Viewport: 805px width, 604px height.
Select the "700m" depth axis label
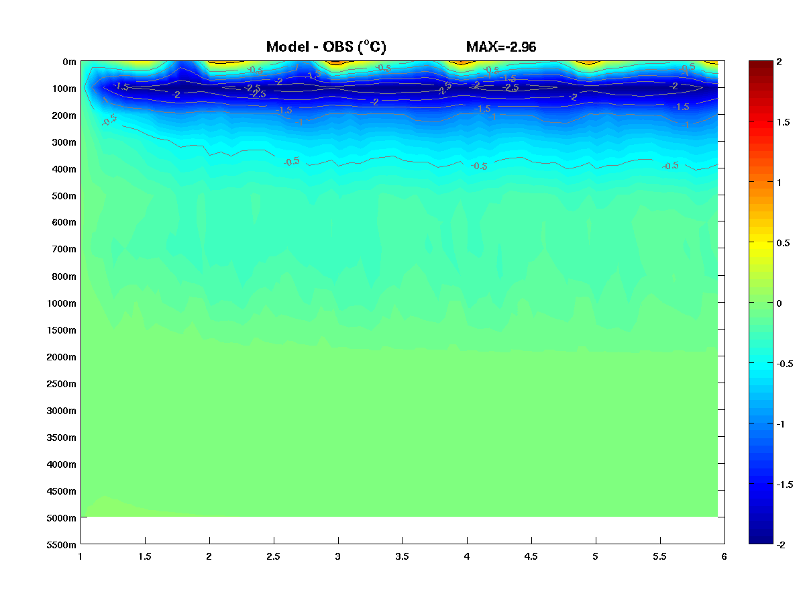(x=64, y=250)
